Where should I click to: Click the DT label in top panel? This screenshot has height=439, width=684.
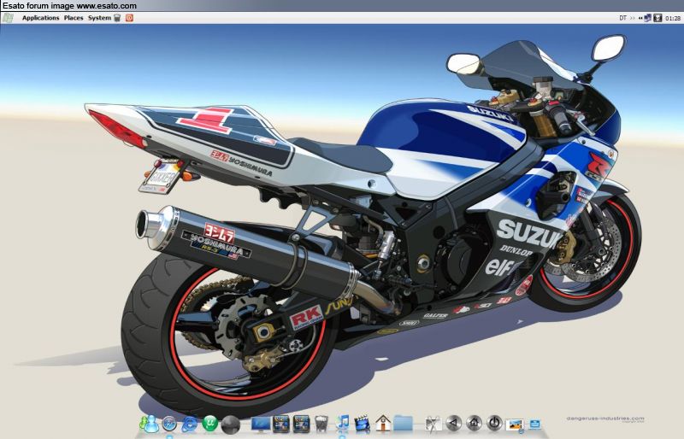click(x=622, y=18)
